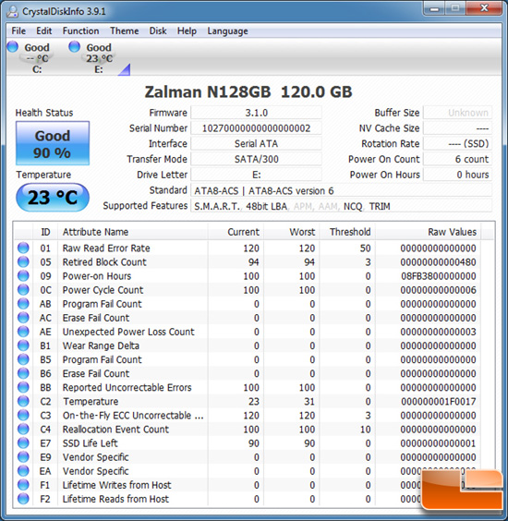Screen dimensions: 508x521
Task: Click the Buffer Size Unknown field
Action: (x=457, y=113)
